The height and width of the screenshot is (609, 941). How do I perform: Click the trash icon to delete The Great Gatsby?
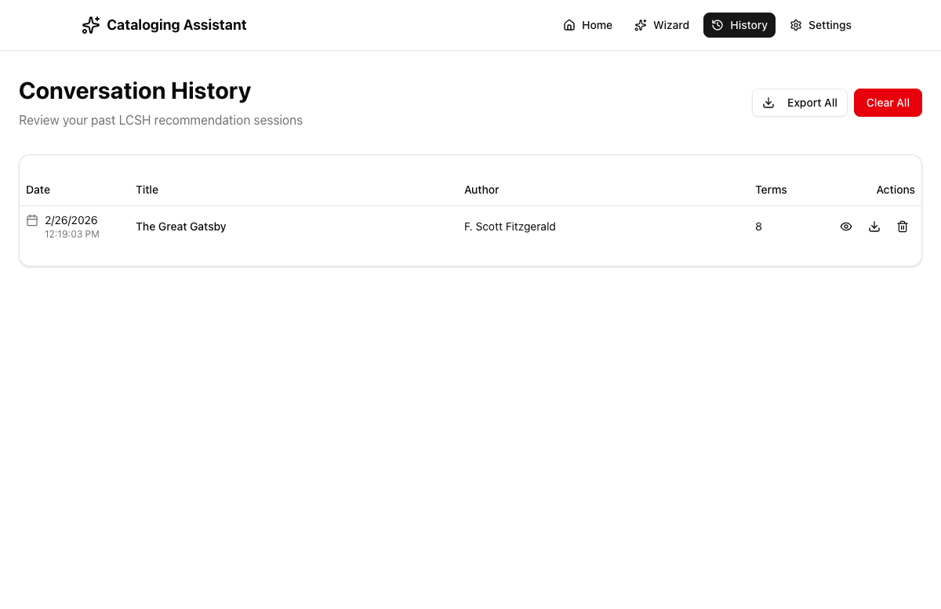point(903,227)
